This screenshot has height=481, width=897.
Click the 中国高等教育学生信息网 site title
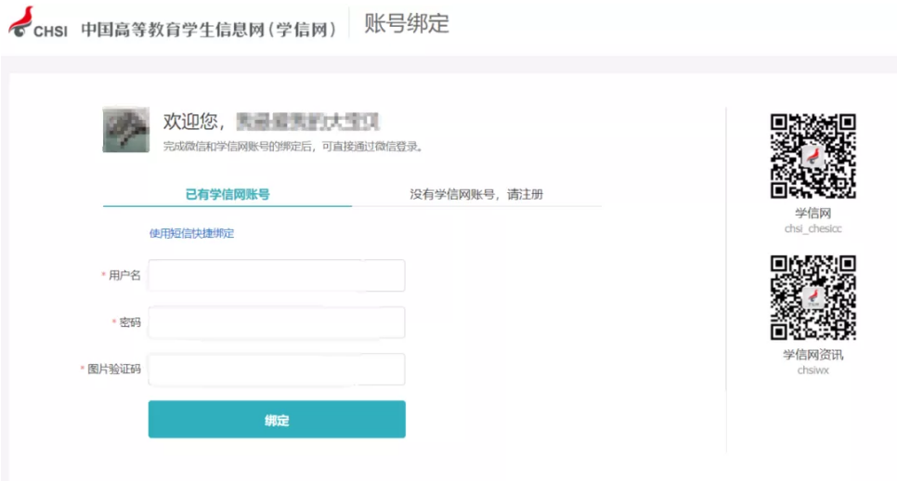coord(207,29)
